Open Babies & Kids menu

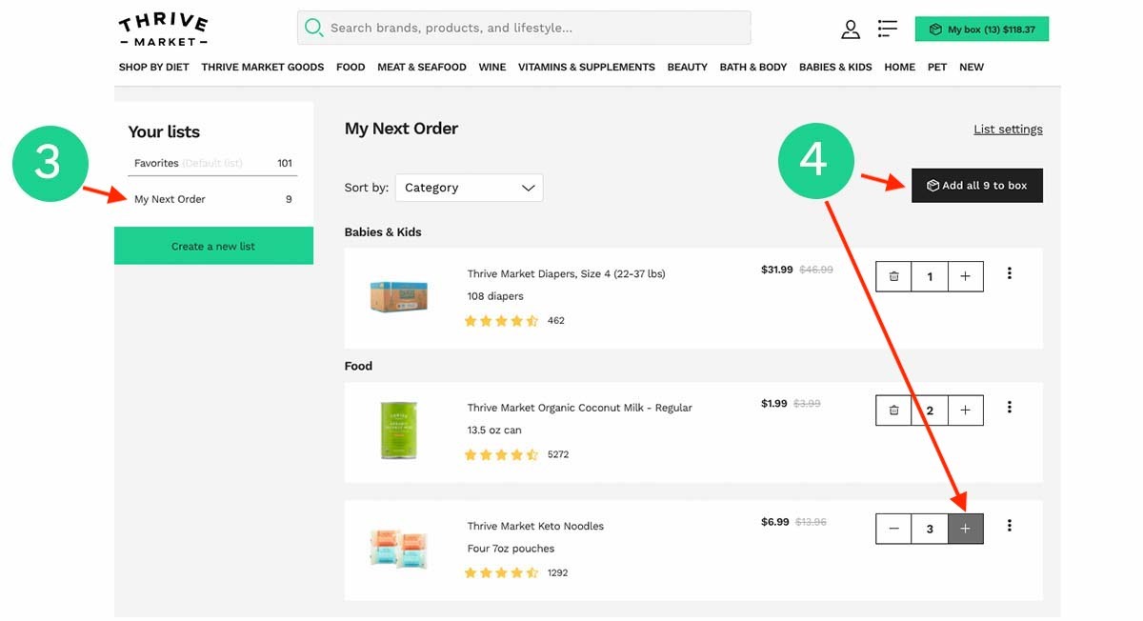[x=835, y=67]
